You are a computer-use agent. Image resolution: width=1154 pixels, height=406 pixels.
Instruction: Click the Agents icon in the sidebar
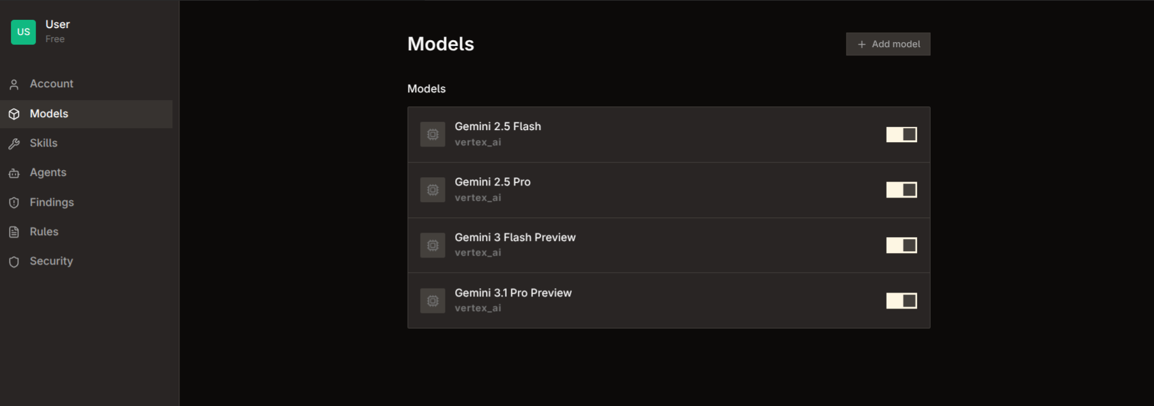coord(15,172)
